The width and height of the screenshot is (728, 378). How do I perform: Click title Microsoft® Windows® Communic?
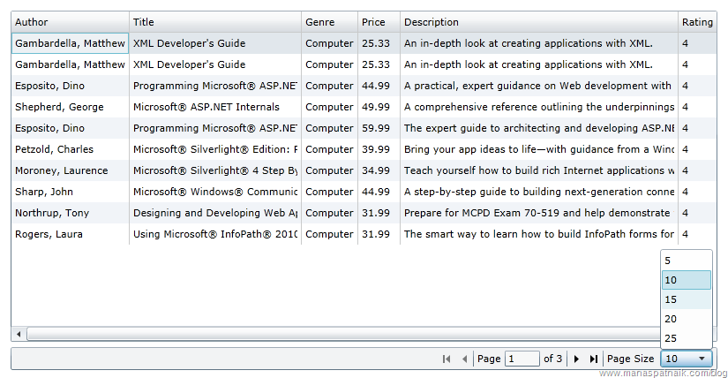coord(215,192)
